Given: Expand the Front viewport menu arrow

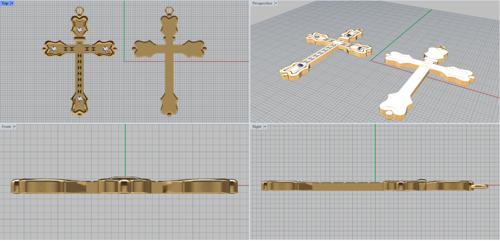Looking at the screenshot, I should tap(15, 127).
